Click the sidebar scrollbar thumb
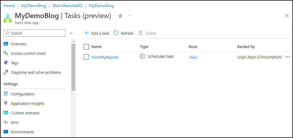 (74, 68)
